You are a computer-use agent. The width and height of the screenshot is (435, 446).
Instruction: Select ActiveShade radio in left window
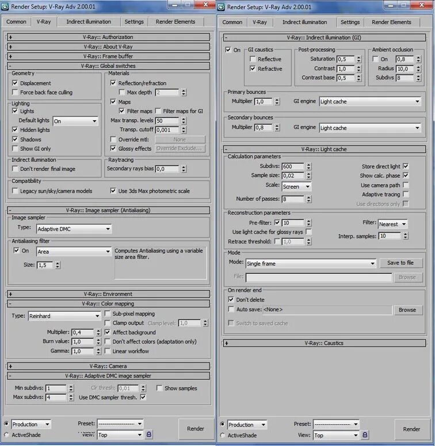pos(6,434)
